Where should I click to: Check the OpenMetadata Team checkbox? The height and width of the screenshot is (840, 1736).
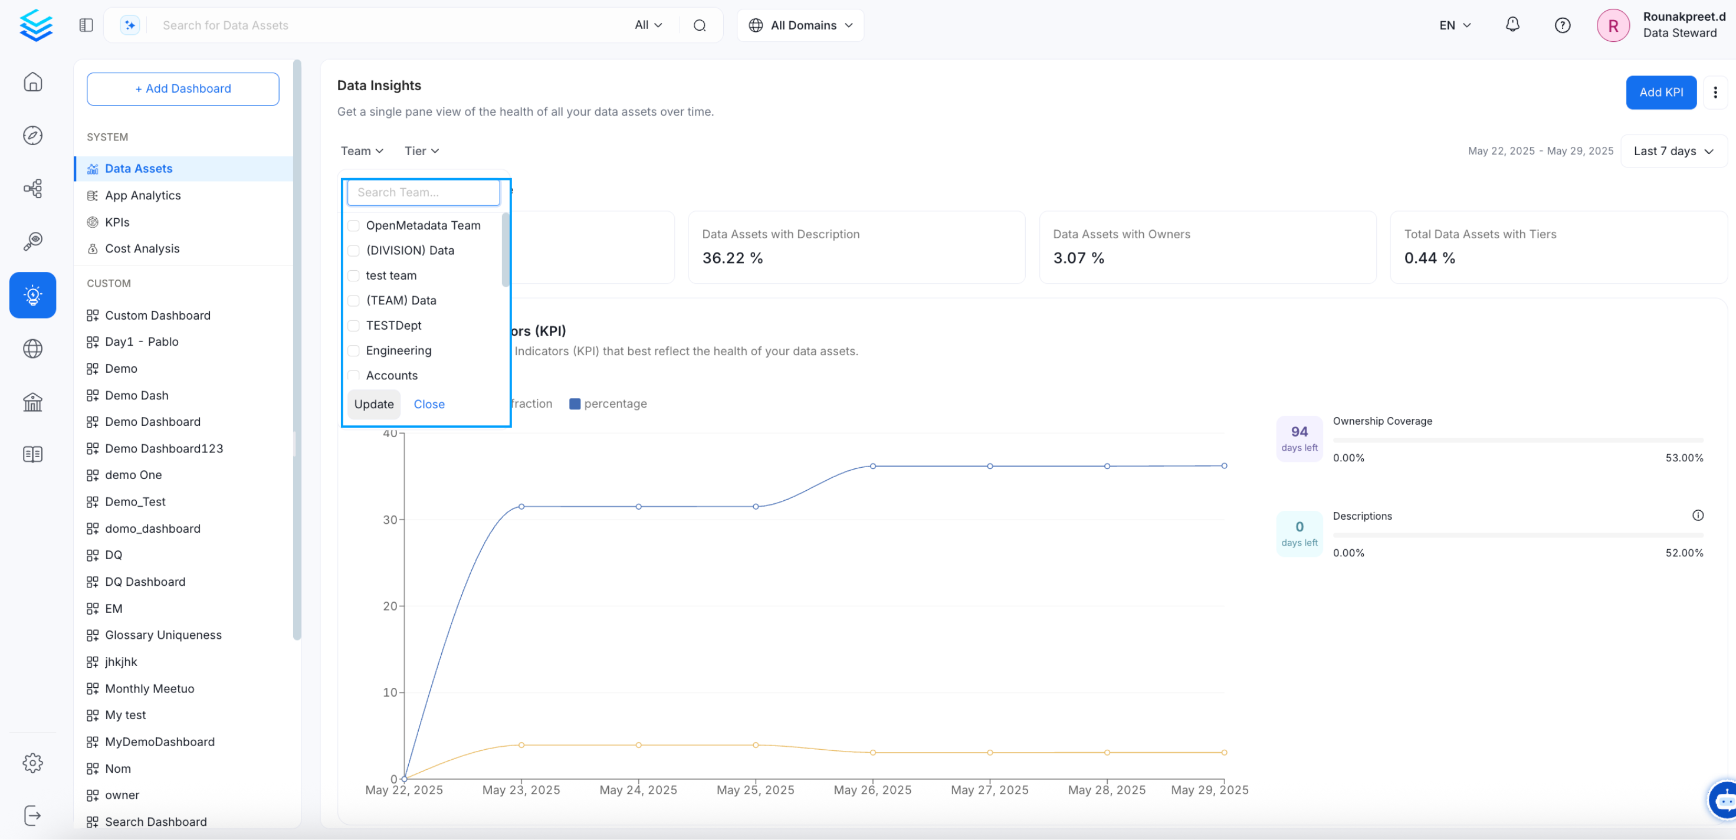click(x=353, y=225)
